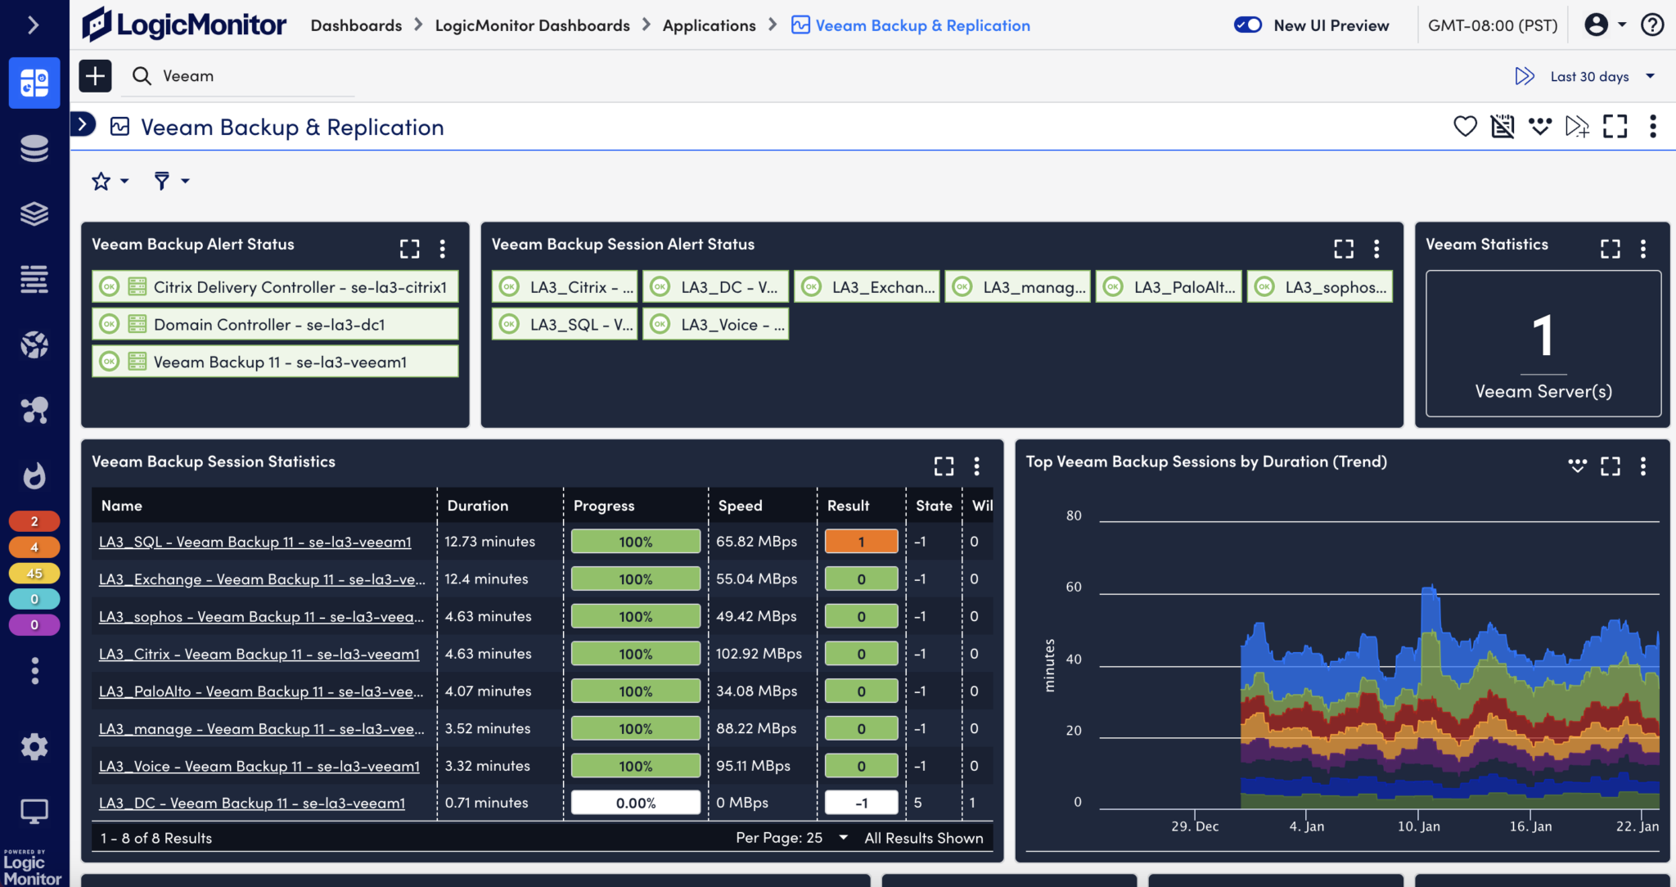
Task: Open the Alerts flame icon in sidebar
Action: (34, 475)
